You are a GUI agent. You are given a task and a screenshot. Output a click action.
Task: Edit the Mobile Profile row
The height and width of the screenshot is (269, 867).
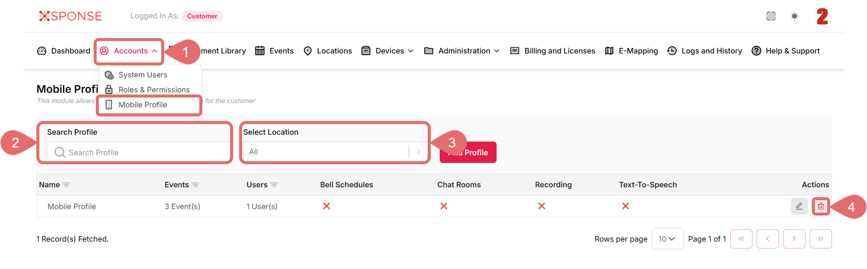(x=799, y=206)
